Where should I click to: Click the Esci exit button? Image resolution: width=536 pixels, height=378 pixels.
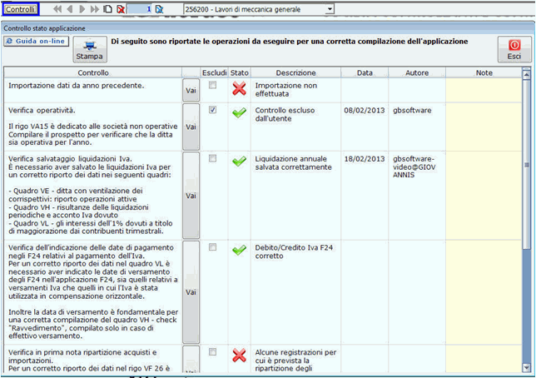click(514, 50)
